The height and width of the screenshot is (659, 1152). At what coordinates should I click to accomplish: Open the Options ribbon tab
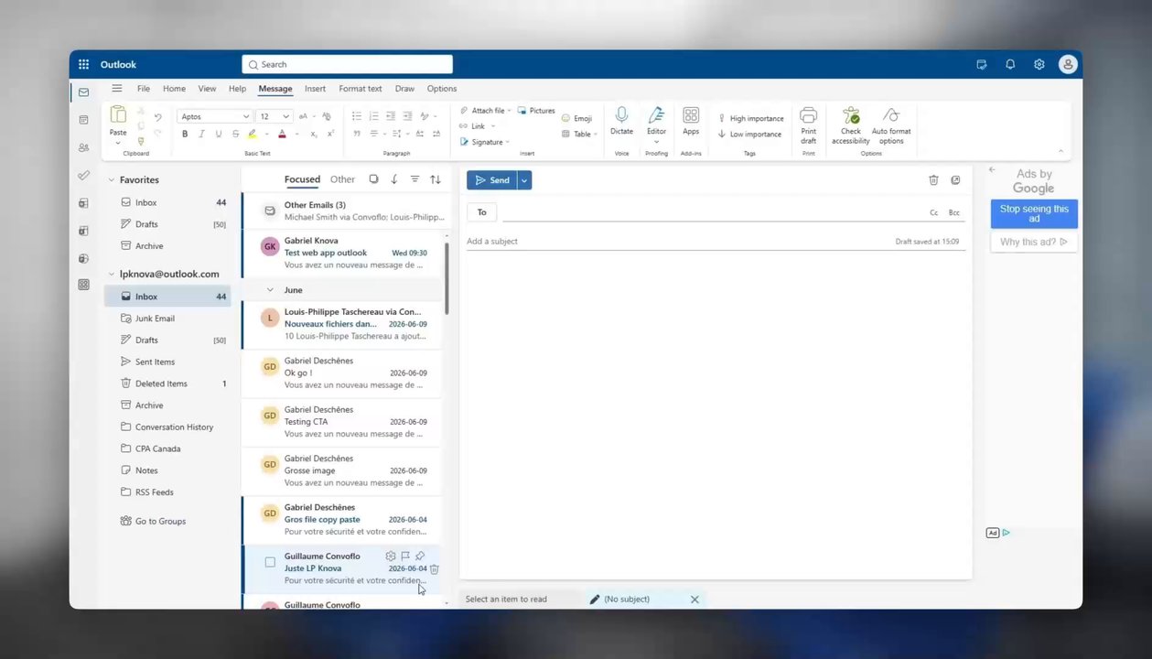[x=442, y=89]
